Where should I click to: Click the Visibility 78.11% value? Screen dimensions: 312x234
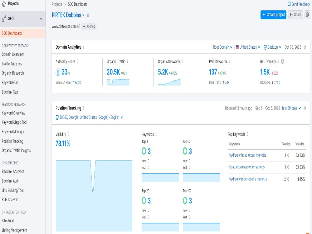63,144
